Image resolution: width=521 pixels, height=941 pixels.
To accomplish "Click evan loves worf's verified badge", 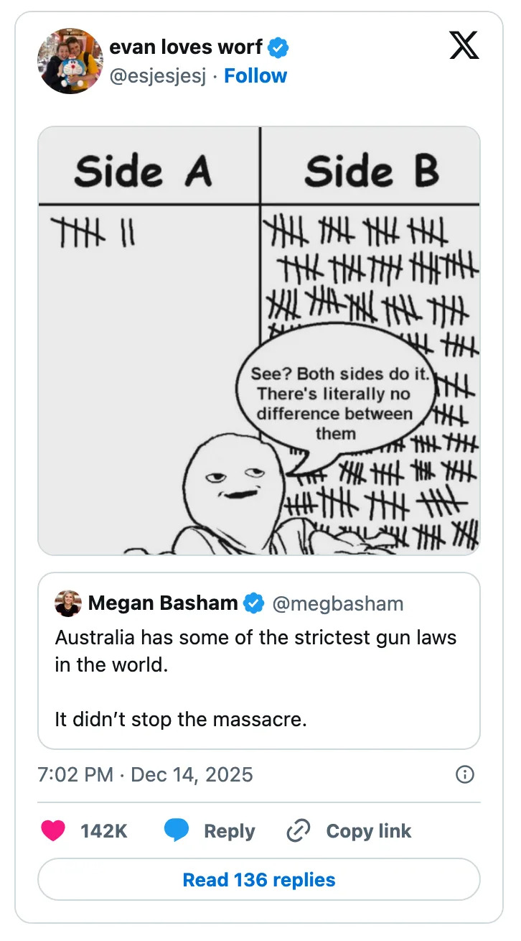I will click(x=278, y=49).
